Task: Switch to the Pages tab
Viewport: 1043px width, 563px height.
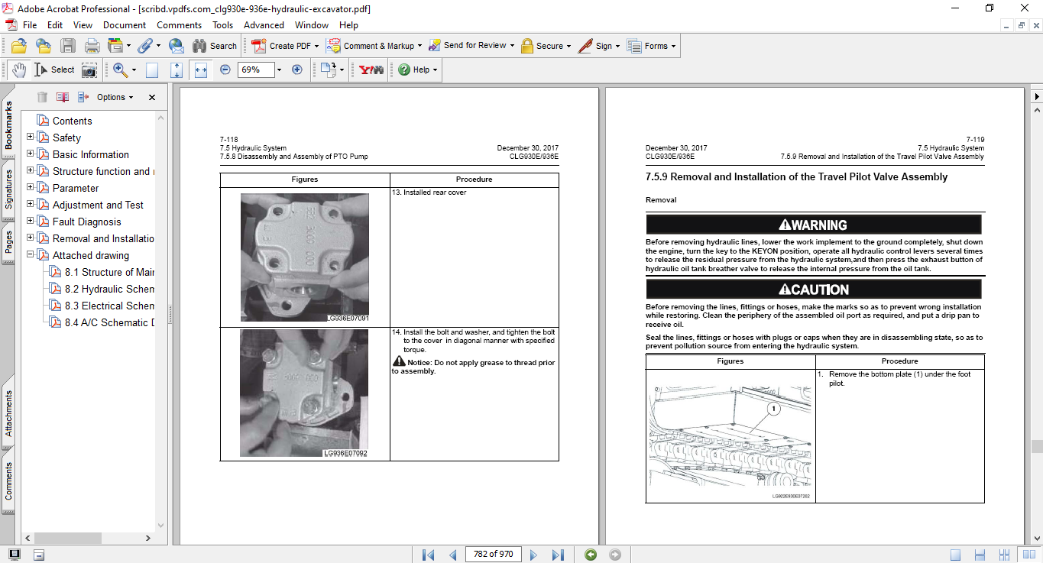Action: [x=8, y=241]
